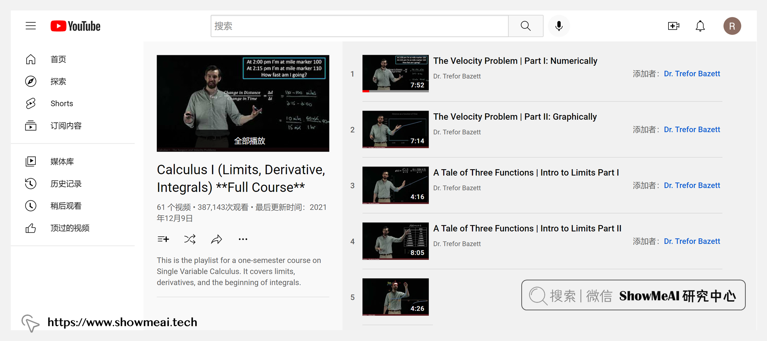Click the create video icon
This screenshot has width=767, height=341.
(x=674, y=26)
